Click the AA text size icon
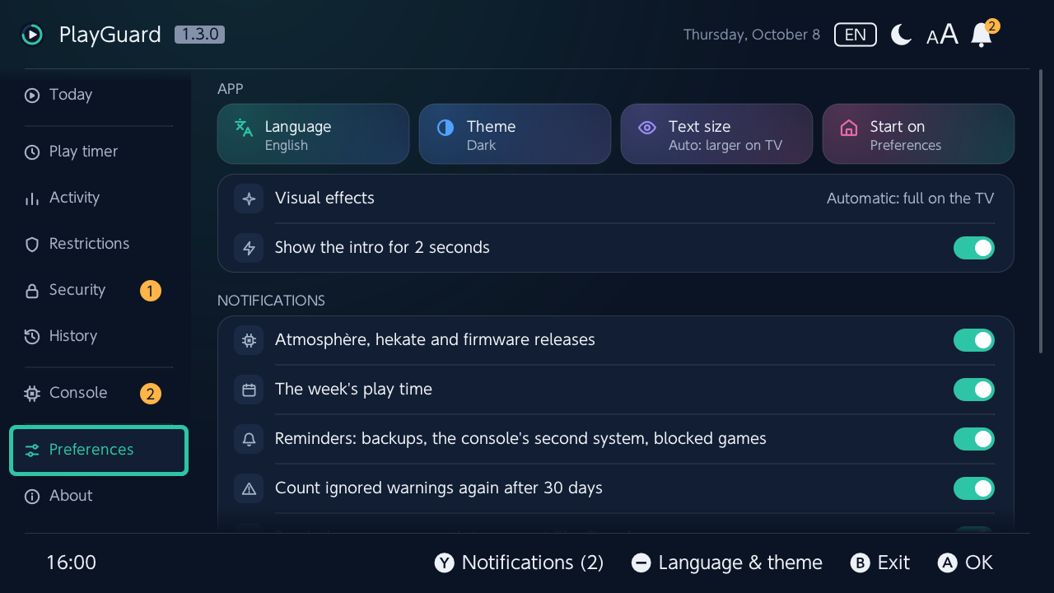Screen dimensions: 1054x593 click(x=942, y=35)
